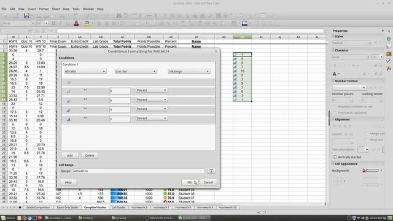Click the Chromium browser icon in taskbar
Screen dimensions: 393x221
point(29,218)
